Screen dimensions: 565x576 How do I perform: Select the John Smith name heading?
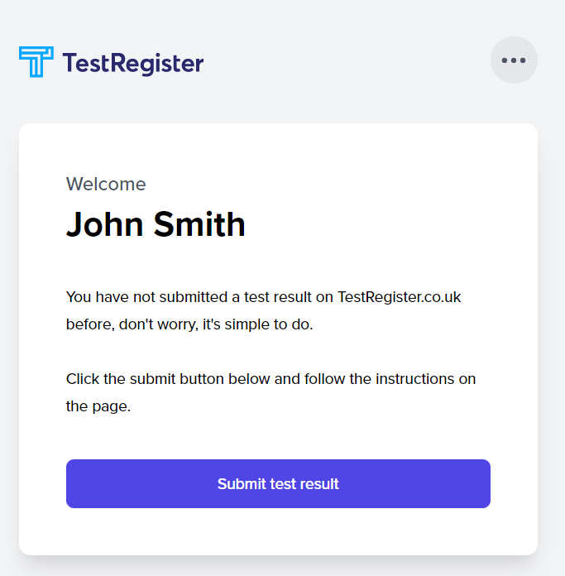coord(156,224)
